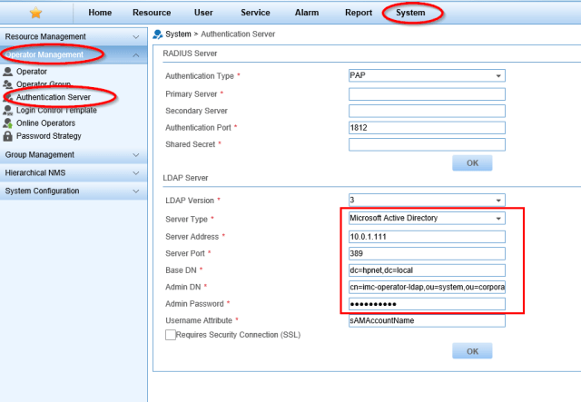Click the Server Address field
Screen dimensions: 581x402
click(427, 237)
